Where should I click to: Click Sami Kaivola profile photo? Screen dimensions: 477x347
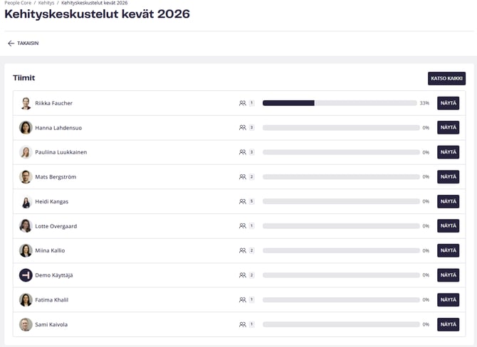(26, 324)
